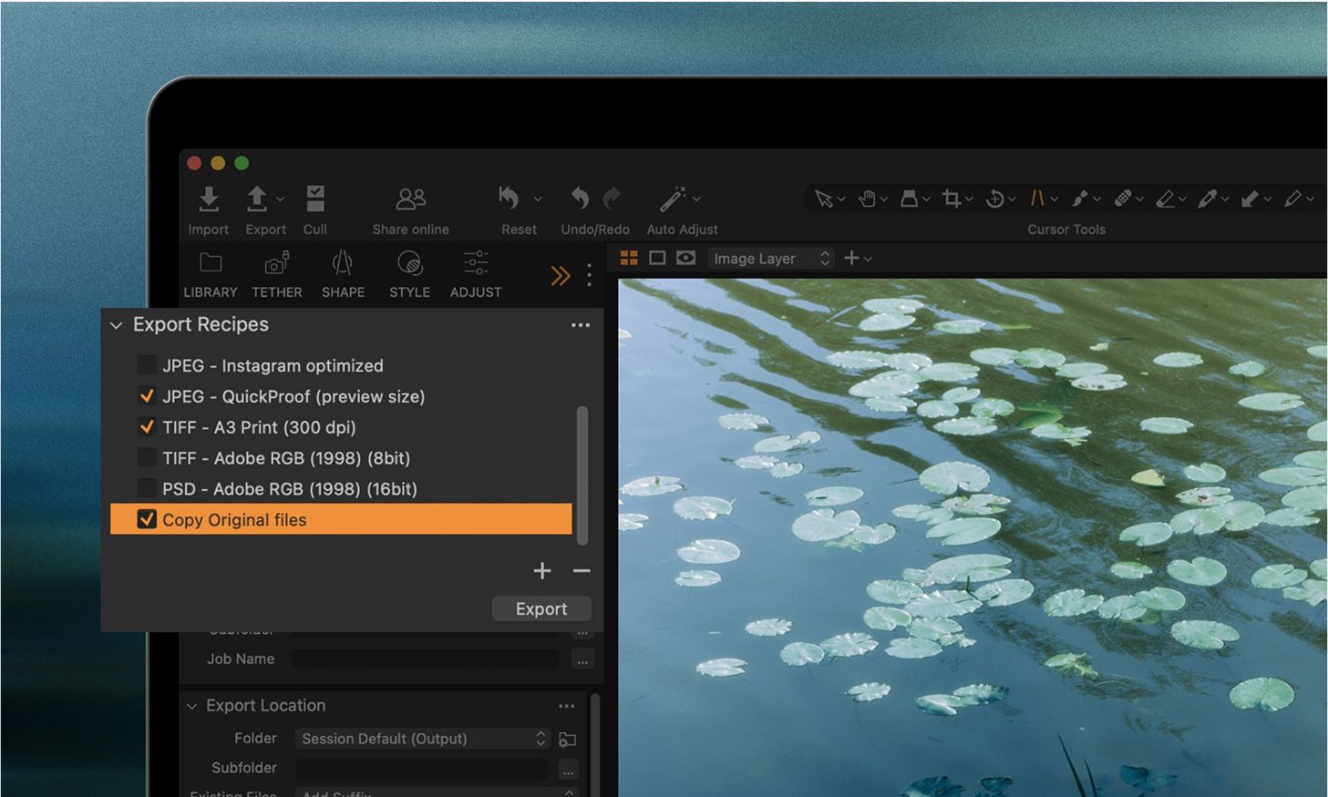The height and width of the screenshot is (797, 1328).
Task: Open the Folder Session Default dropdown
Action: click(x=423, y=739)
